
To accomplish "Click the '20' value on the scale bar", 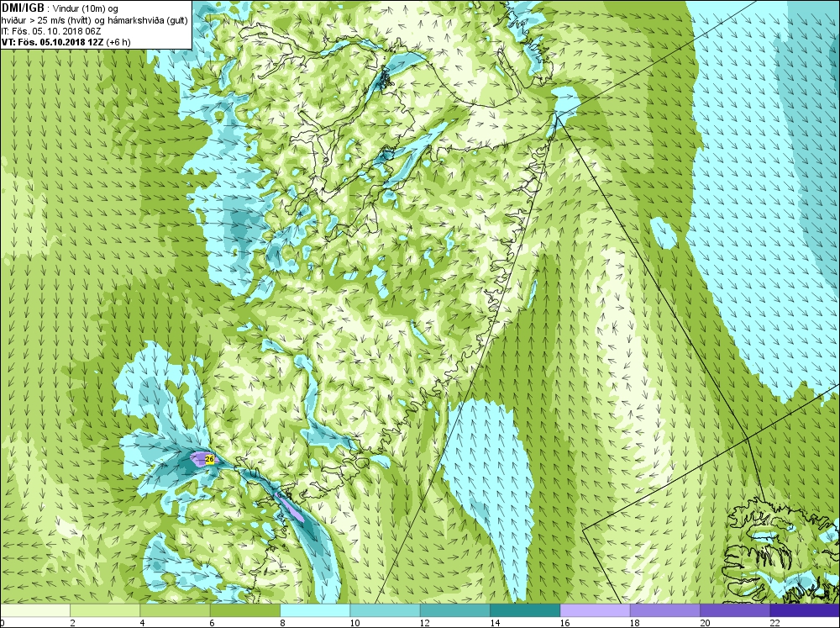I will [705, 623].
